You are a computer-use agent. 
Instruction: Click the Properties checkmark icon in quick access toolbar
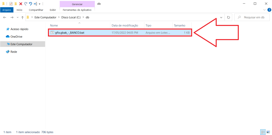coord(11,4)
